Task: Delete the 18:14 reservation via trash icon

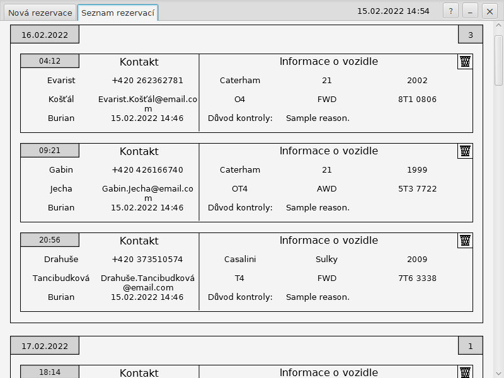Action: (465, 372)
